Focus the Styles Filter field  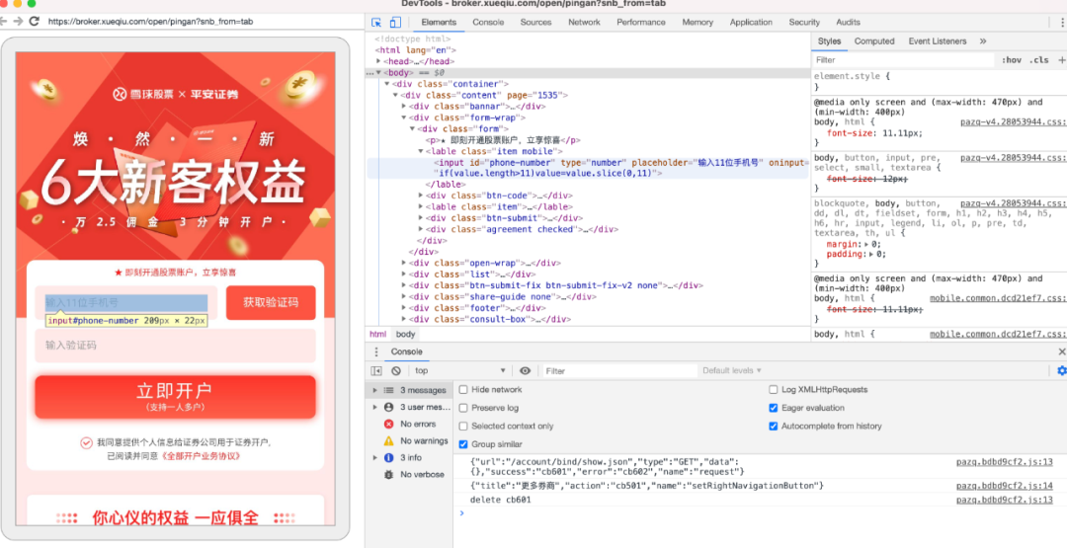[x=904, y=60]
